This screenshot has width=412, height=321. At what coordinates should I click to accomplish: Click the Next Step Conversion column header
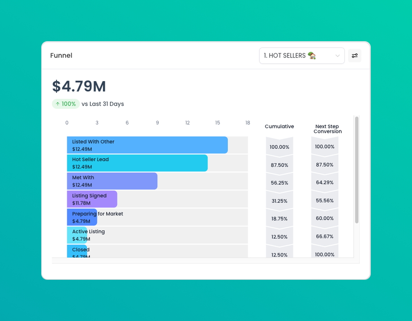(327, 129)
